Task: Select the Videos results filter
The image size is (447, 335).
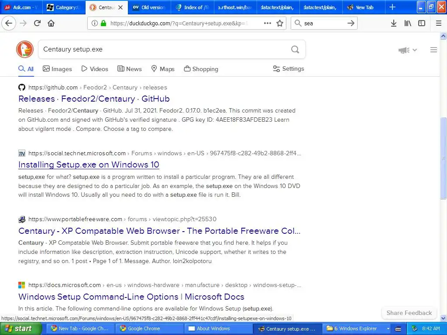Action: coord(95,68)
